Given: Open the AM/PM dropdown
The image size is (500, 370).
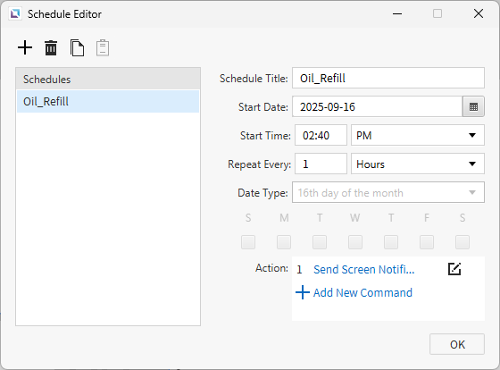Looking at the screenshot, I should coord(418,135).
